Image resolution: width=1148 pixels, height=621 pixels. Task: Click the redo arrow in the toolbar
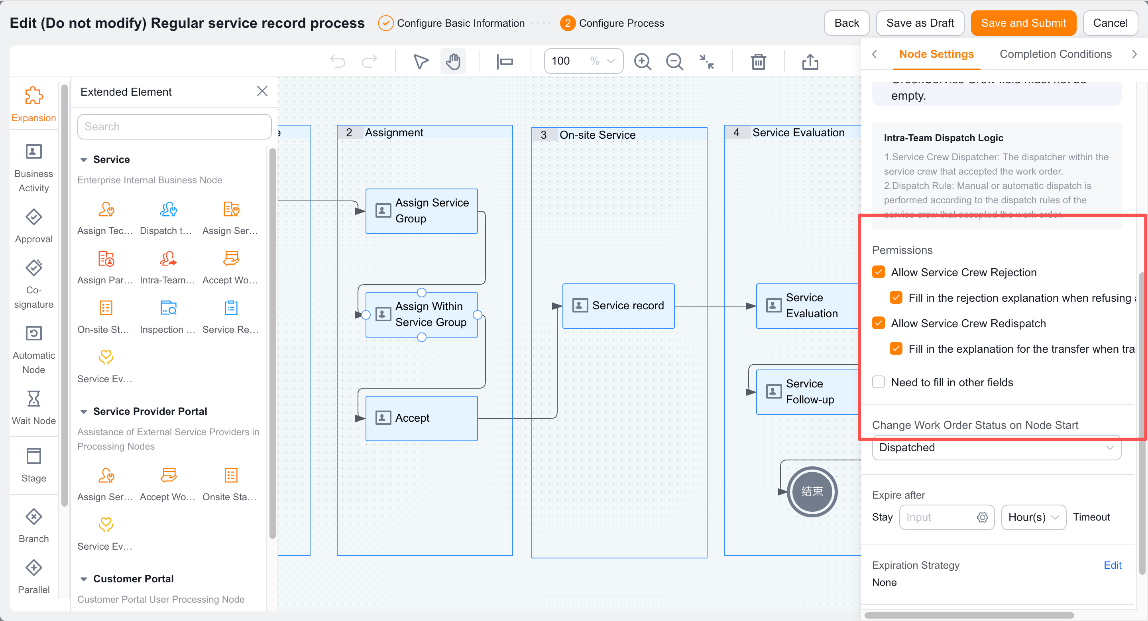click(369, 61)
